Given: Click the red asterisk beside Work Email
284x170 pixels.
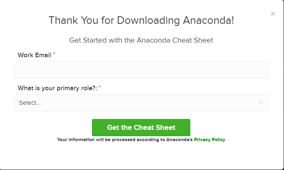Looking at the screenshot, I should tap(54, 53).
